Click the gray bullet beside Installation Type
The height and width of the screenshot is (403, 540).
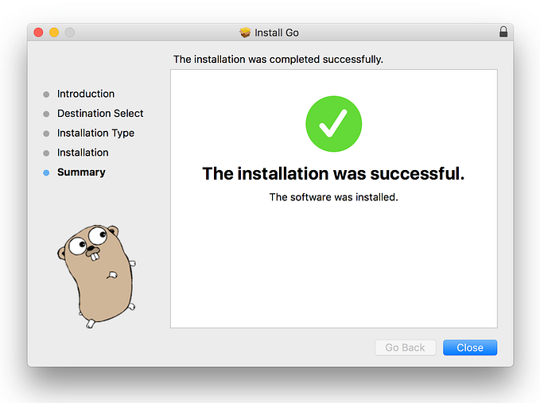click(x=46, y=134)
